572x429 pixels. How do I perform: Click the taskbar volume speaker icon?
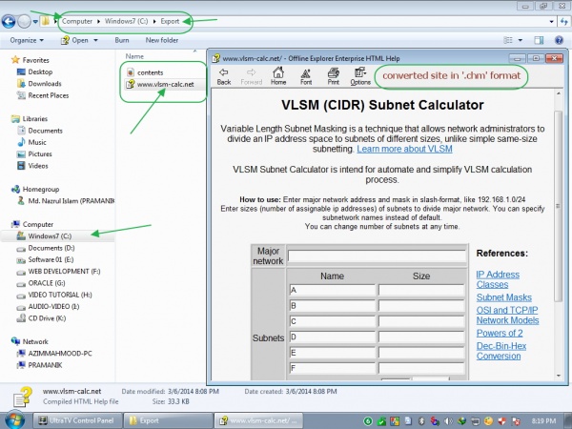tap(448, 421)
